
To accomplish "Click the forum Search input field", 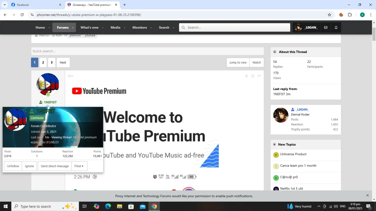I will point(235,28).
